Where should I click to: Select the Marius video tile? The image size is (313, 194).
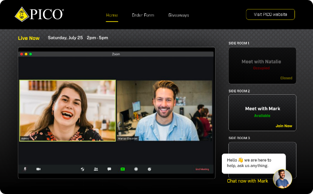164,111
